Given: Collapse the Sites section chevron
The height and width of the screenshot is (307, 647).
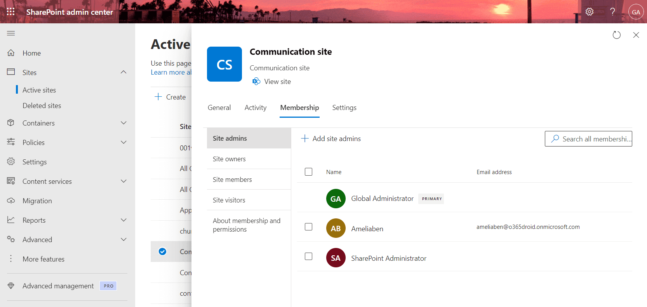Looking at the screenshot, I should 123,72.
